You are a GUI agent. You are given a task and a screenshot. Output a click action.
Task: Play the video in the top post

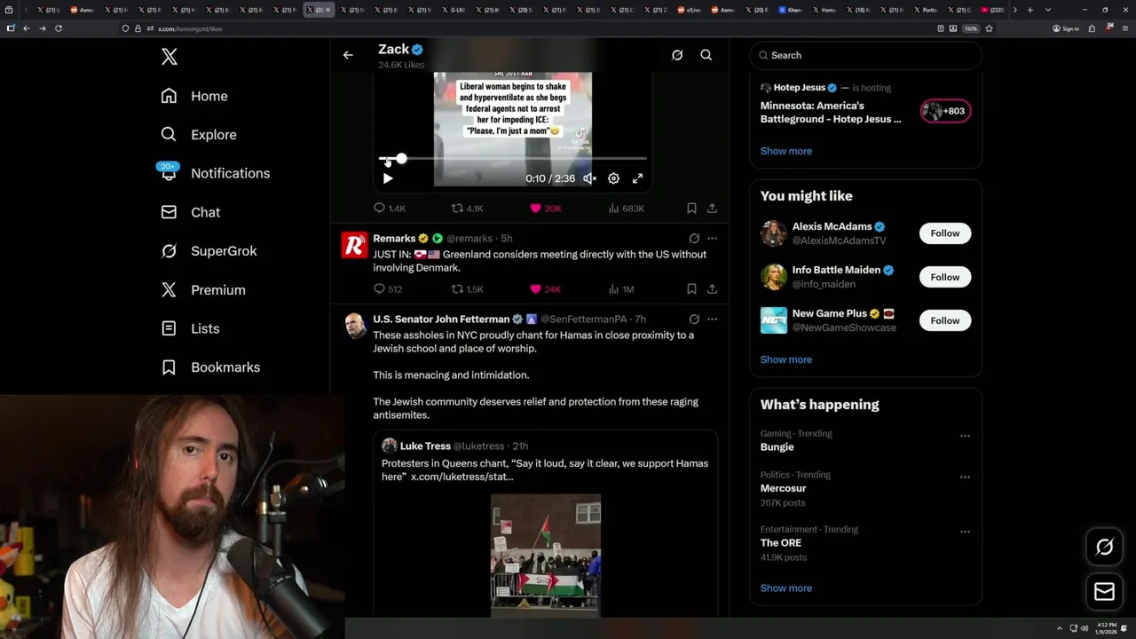pyautogui.click(x=388, y=178)
